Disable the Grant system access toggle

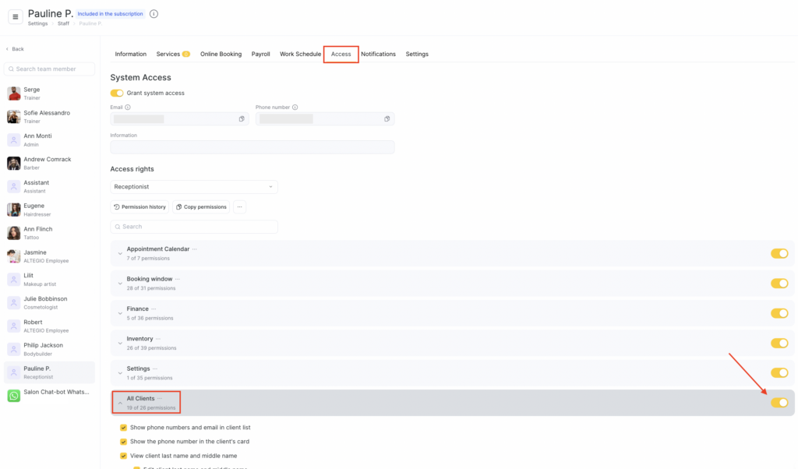[117, 93]
